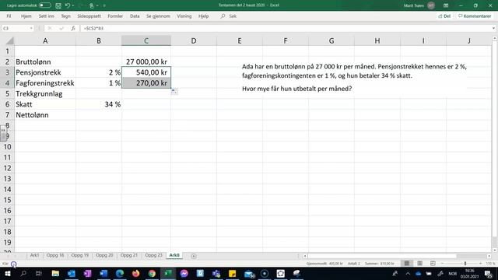Switch to the Oppg 19 sheet tab
This screenshot has height=280, width=498.
pos(79,255)
